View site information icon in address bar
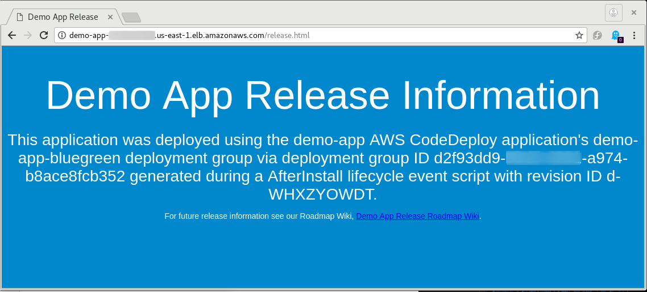 pyautogui.click(x=62, y=35)
